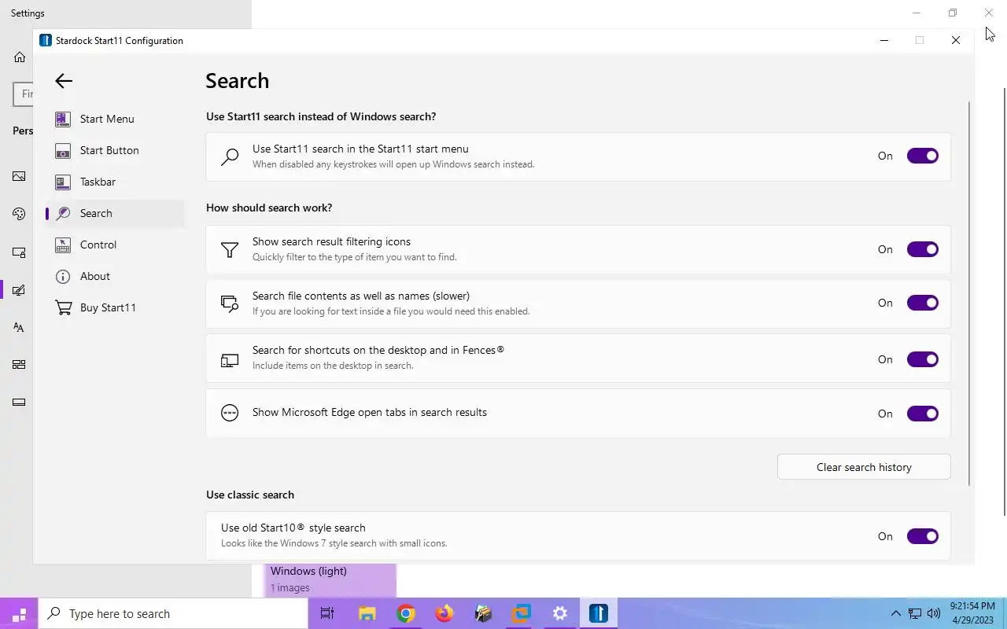Open the Fonts icon in Settings sidebar

click(x=19, y=327)
